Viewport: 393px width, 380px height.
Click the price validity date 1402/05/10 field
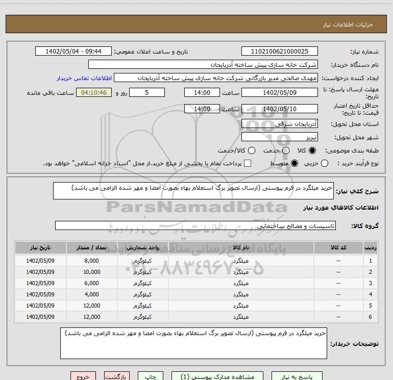[280, 109]
